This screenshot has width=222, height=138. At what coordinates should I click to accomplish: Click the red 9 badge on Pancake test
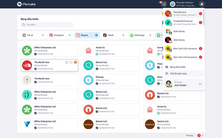tap(200, 14)
